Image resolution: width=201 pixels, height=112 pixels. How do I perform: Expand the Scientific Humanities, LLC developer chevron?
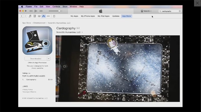[82, 32]
